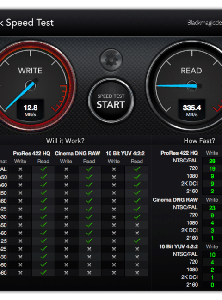Viewport: 222px width, 300px height.
Task: Click 10 Bit YUV 4:2:2 heading in How Fast
Action: point(179,246)
